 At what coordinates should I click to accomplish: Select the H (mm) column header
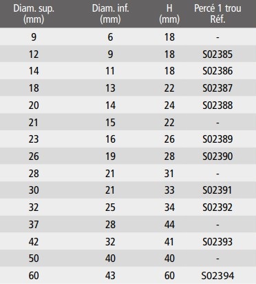point(169,14)
